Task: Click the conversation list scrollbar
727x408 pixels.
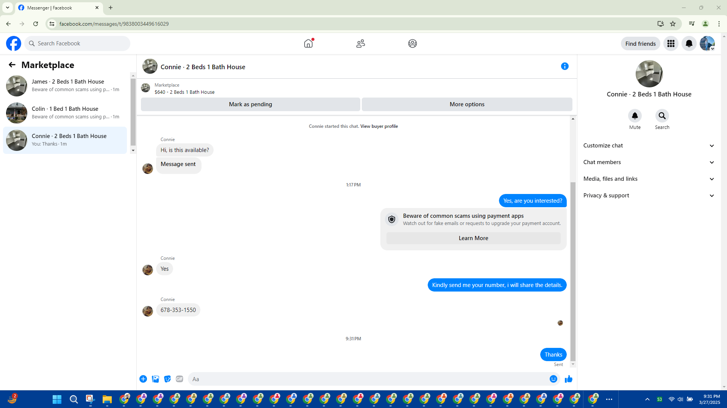Action: click(133, 112)
